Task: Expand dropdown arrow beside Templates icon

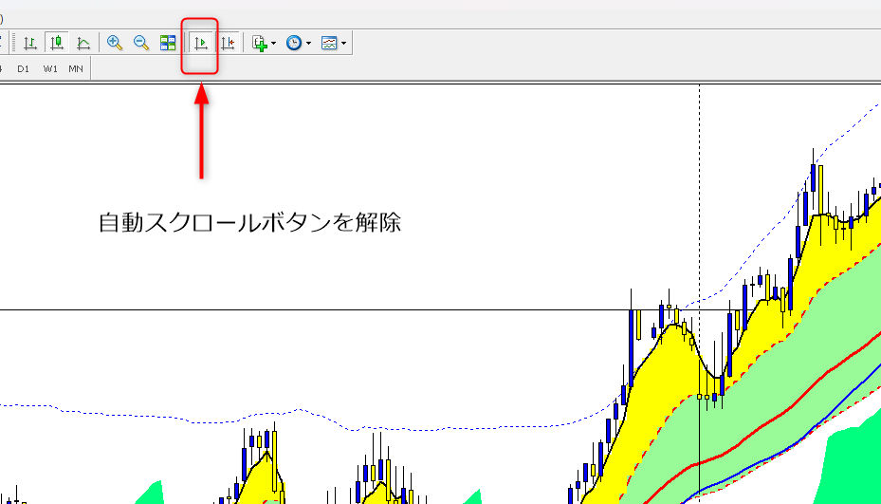Action: [x=343, y=44]
